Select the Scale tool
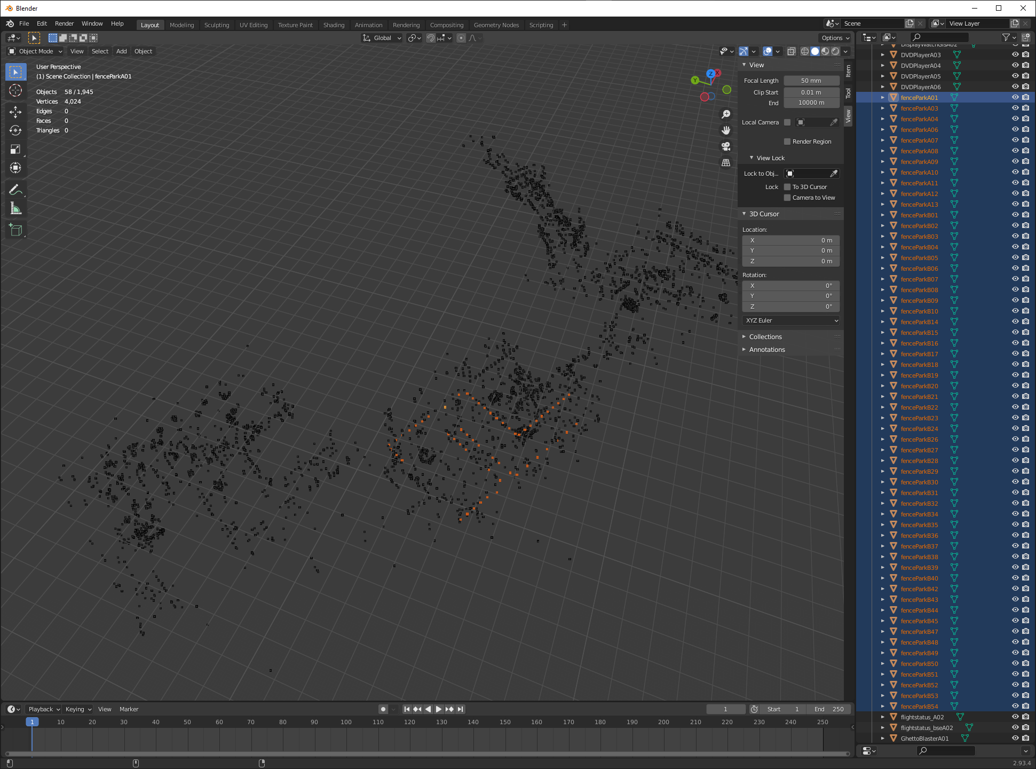Image resolution: width=1036 pixels, height=769 pixels. click(15, 149)
